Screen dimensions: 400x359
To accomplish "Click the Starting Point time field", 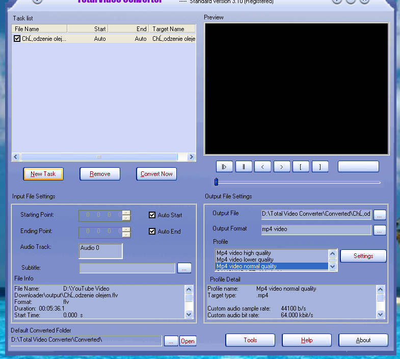I will coord(100,215).
